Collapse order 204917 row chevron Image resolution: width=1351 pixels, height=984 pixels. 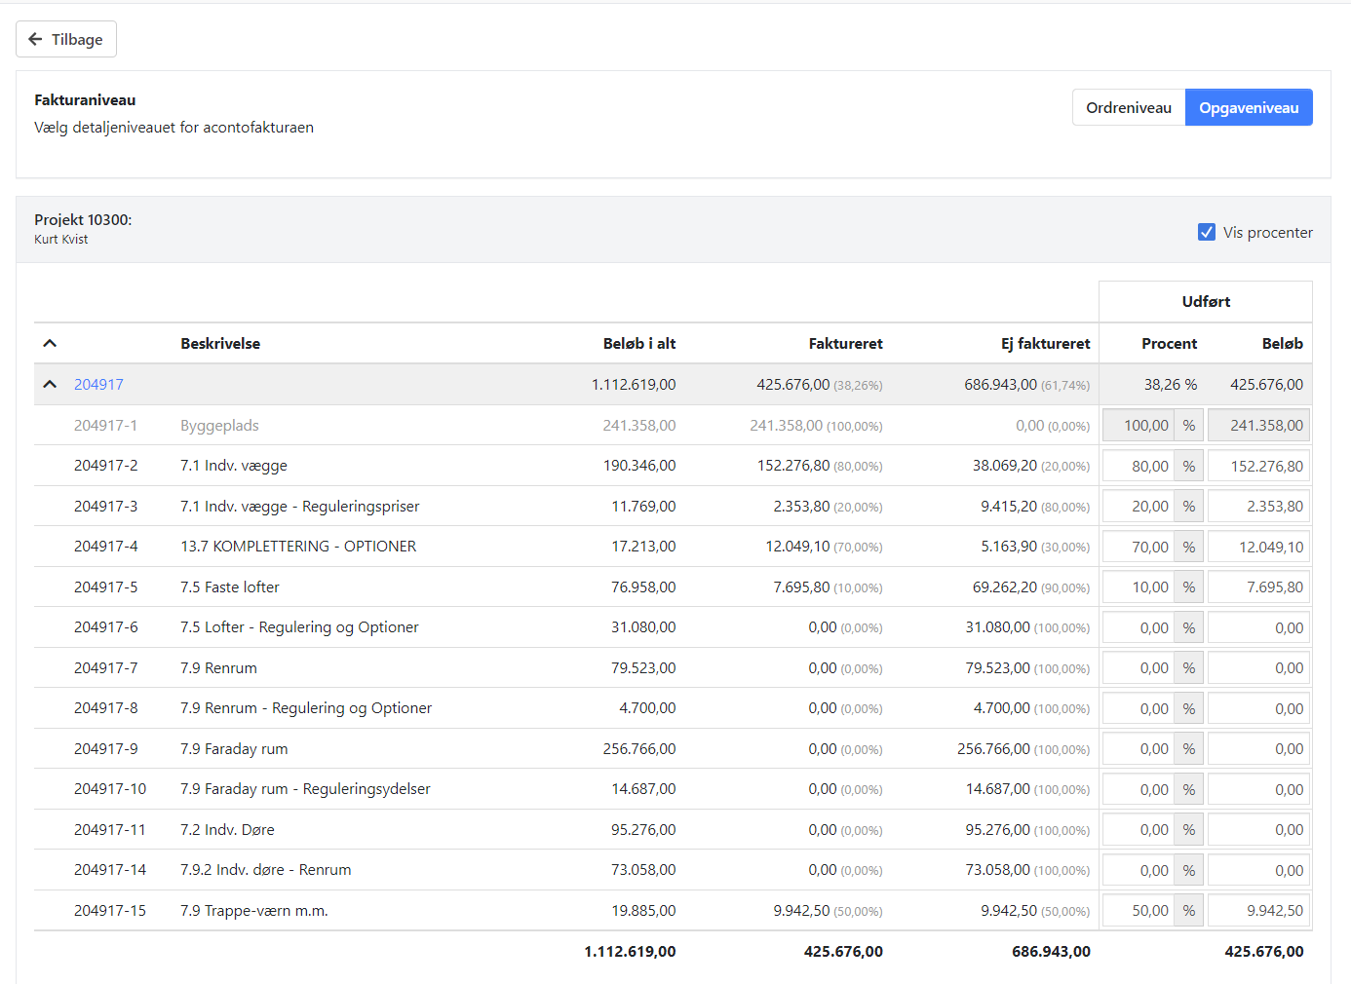(x=51, y=385)
